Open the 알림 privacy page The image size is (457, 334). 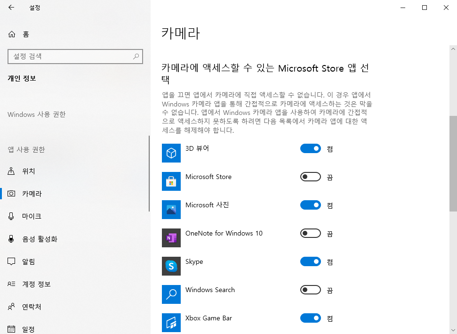75,261
